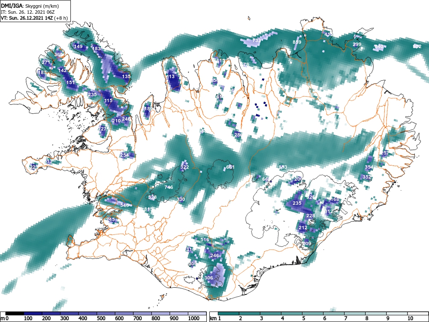Click the visibility value 815 on the map
Screen dimensions: 429x322
pos(148,209)
